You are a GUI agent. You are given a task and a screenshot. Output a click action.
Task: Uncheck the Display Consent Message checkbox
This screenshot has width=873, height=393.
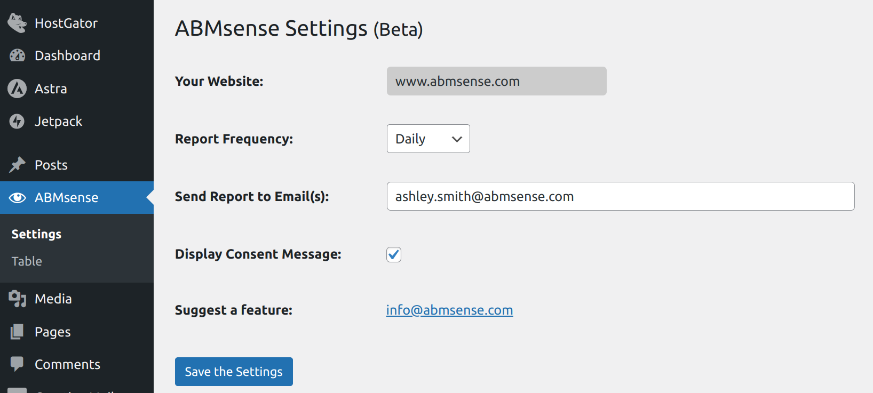click(394, 254)
